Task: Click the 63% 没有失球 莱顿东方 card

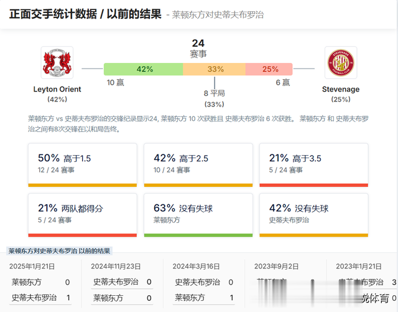Action: (x=198, y=214)
